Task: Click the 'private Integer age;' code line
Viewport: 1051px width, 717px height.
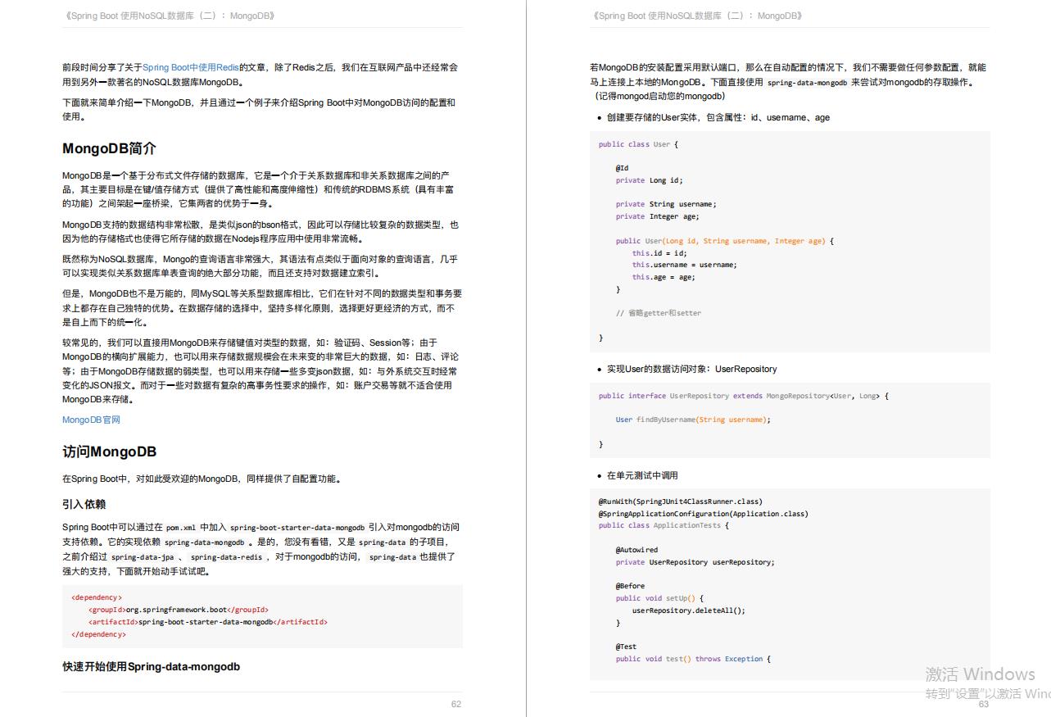Action: (658, 216)
